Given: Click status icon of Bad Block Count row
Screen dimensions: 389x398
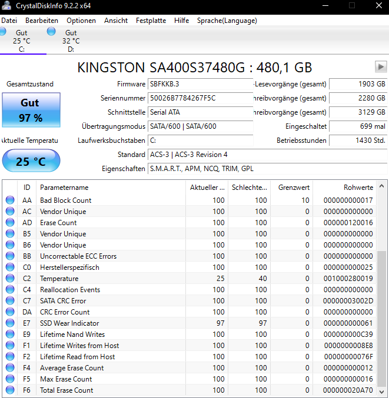Looking at the screenshot, I should [x=10, y=200].
